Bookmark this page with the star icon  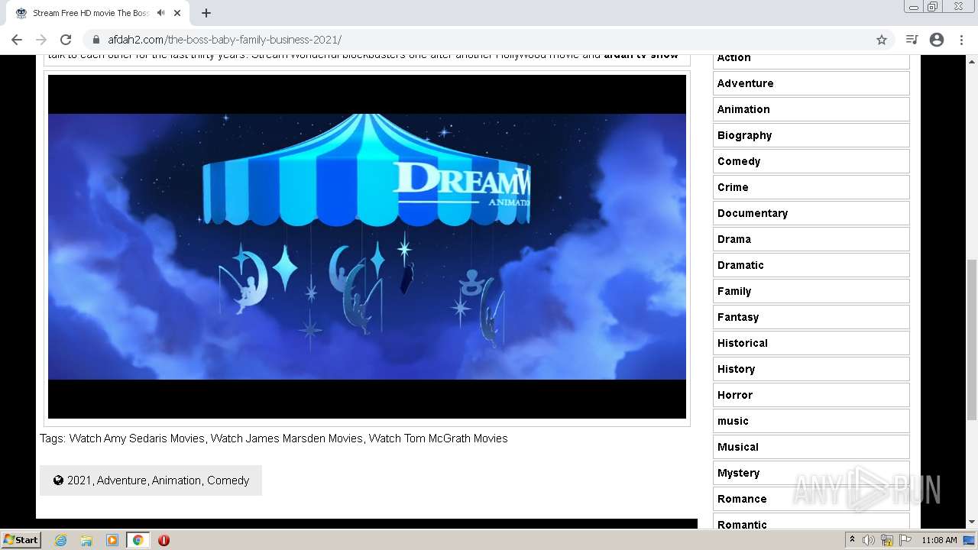pos(882,40)
